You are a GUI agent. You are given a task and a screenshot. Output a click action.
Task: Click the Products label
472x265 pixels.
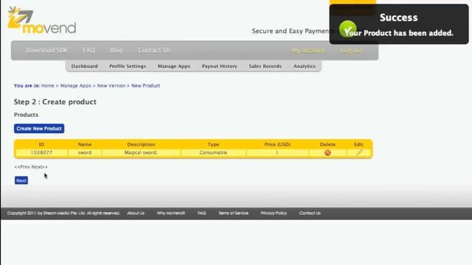coord(27,115)
